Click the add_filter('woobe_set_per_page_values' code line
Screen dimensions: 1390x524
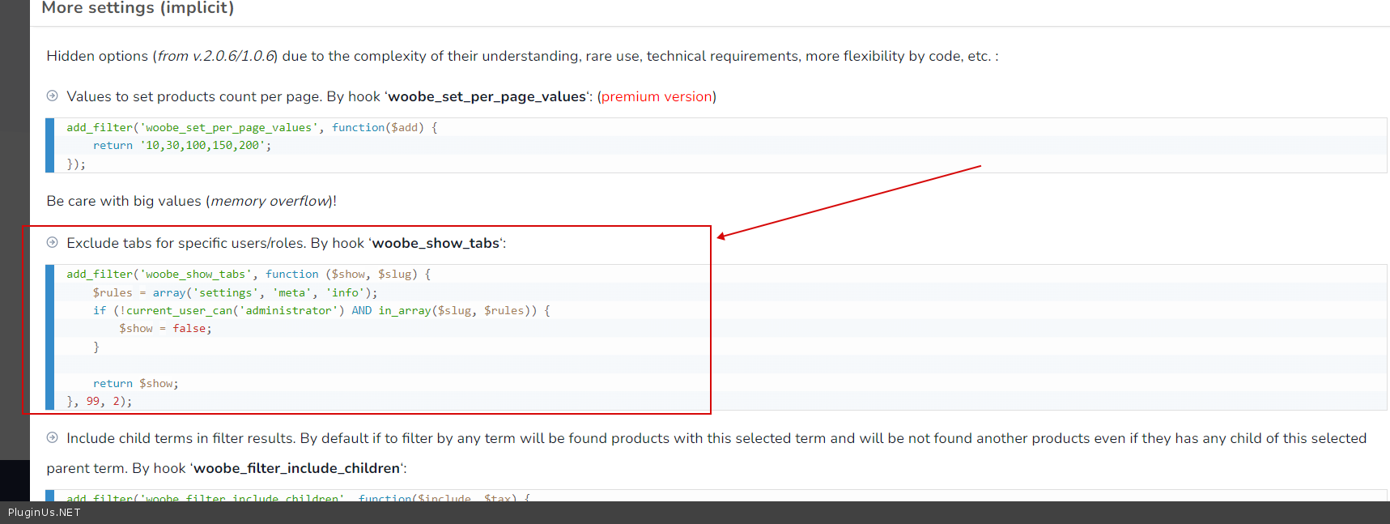pyautogui.click(x=251, y=128)
